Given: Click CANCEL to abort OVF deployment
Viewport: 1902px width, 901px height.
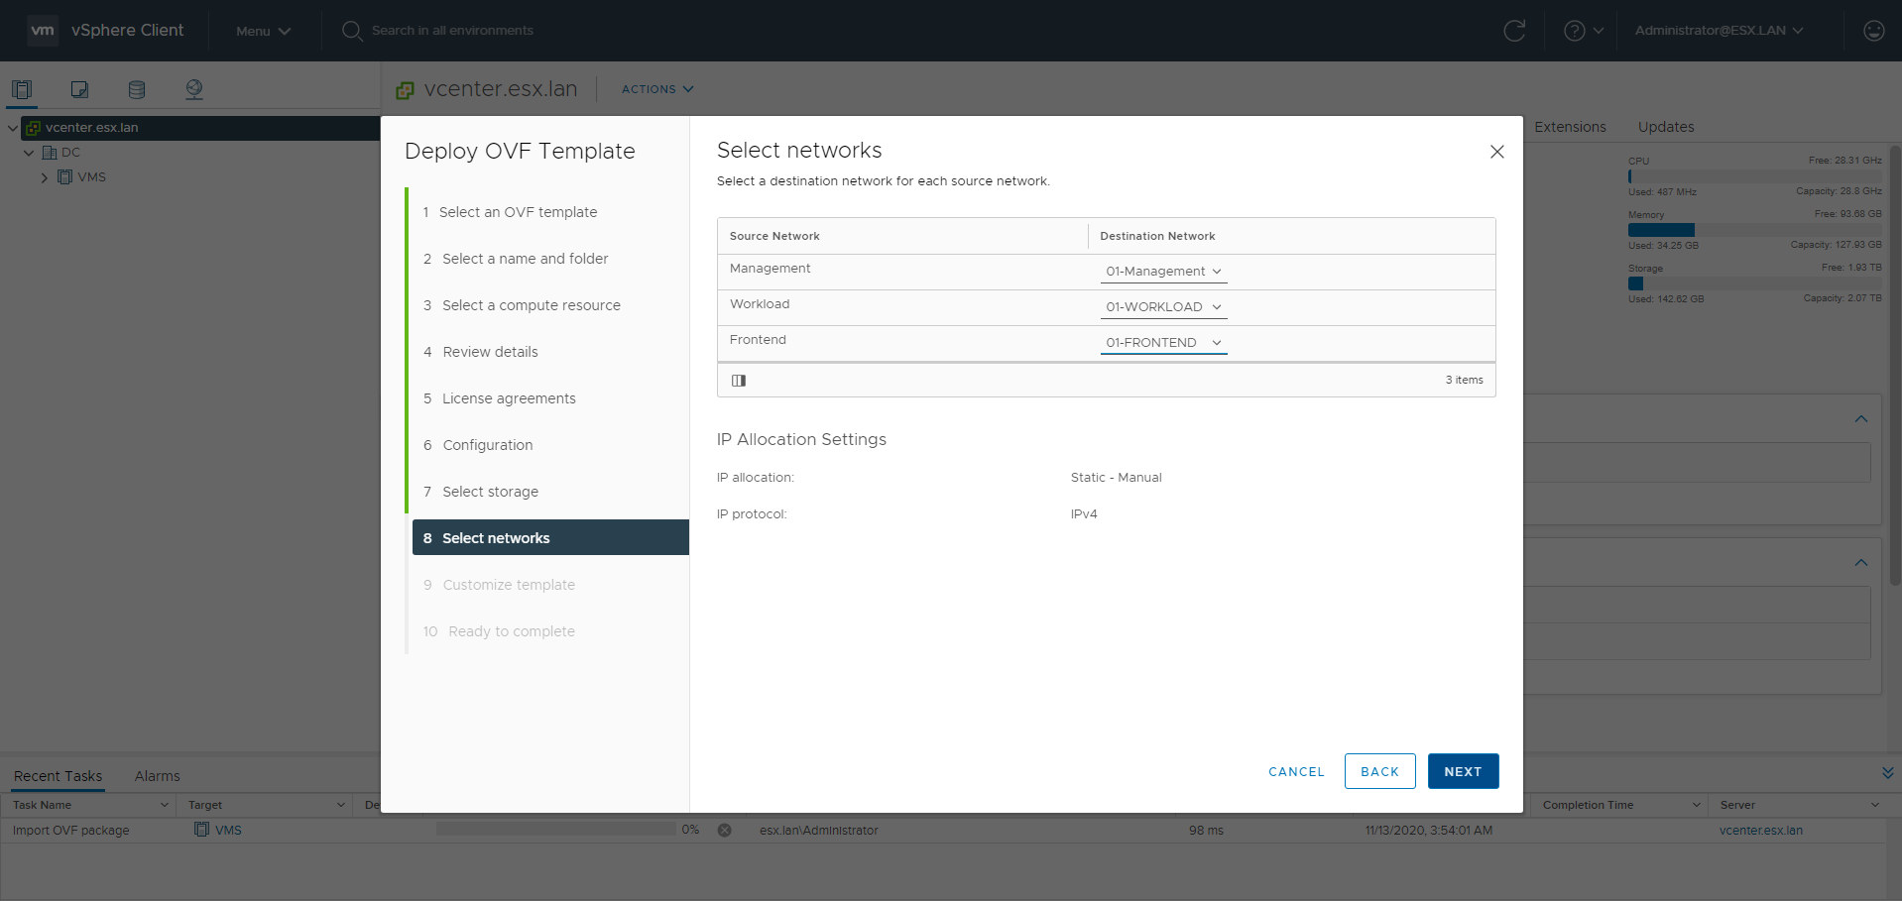Looking at the screenshot, I should tap(1296, 771).
